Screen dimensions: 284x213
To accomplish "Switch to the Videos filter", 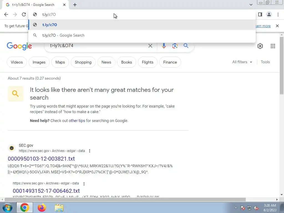I will pos(17,62).
